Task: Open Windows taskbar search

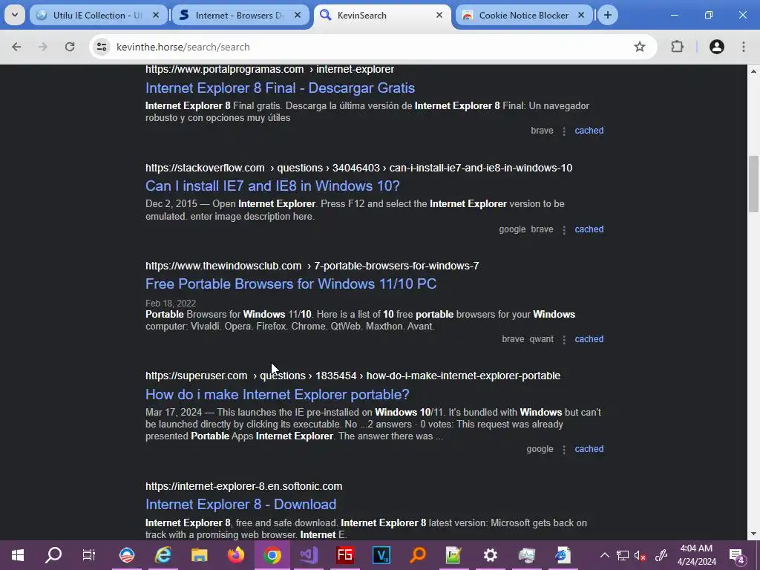Action: [53, 555]
